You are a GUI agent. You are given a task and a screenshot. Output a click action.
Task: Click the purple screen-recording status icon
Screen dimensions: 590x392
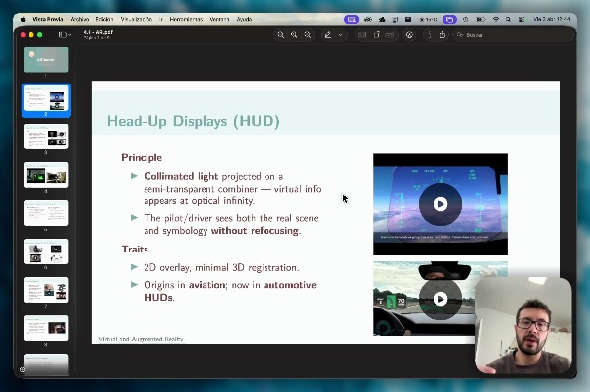(x=449, y=19)
